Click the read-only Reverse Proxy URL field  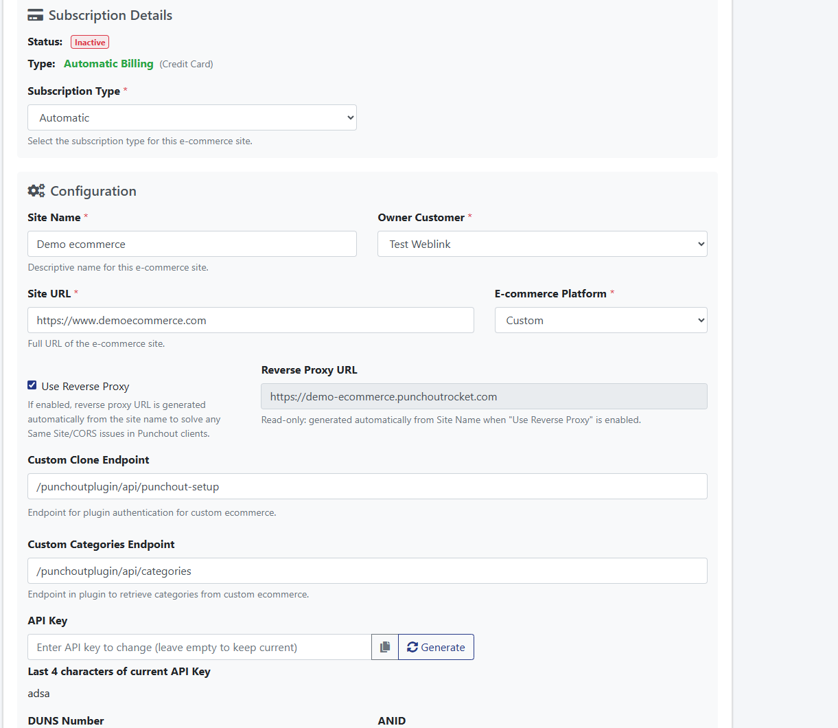point(484,396)
